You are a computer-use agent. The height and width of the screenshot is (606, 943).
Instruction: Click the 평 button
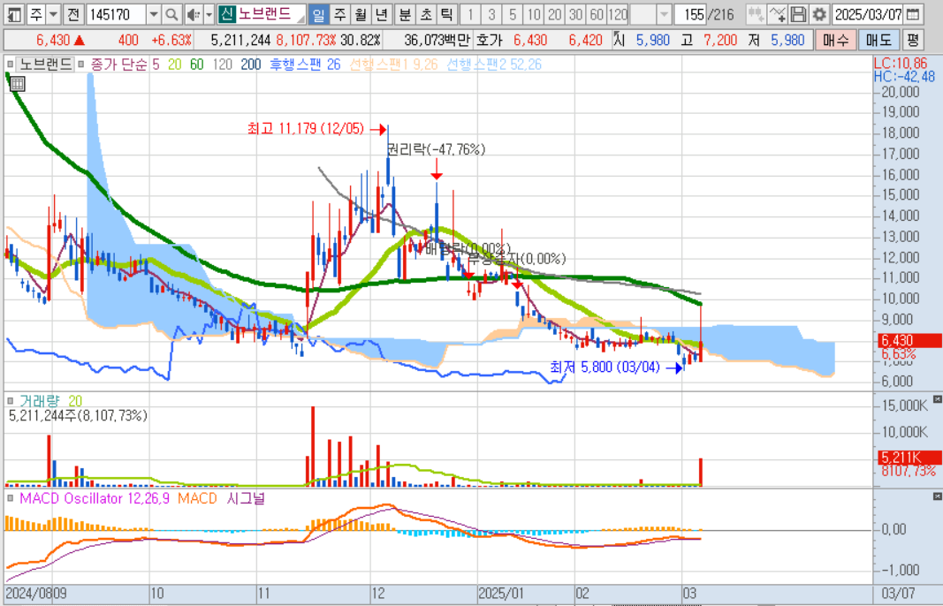(913, 41)
